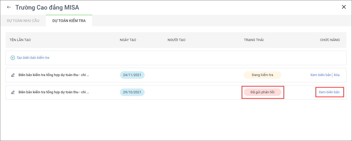
Task: Click the 29/10/2021 date badge
Action: pyautogui.click(x=132, y=92)
